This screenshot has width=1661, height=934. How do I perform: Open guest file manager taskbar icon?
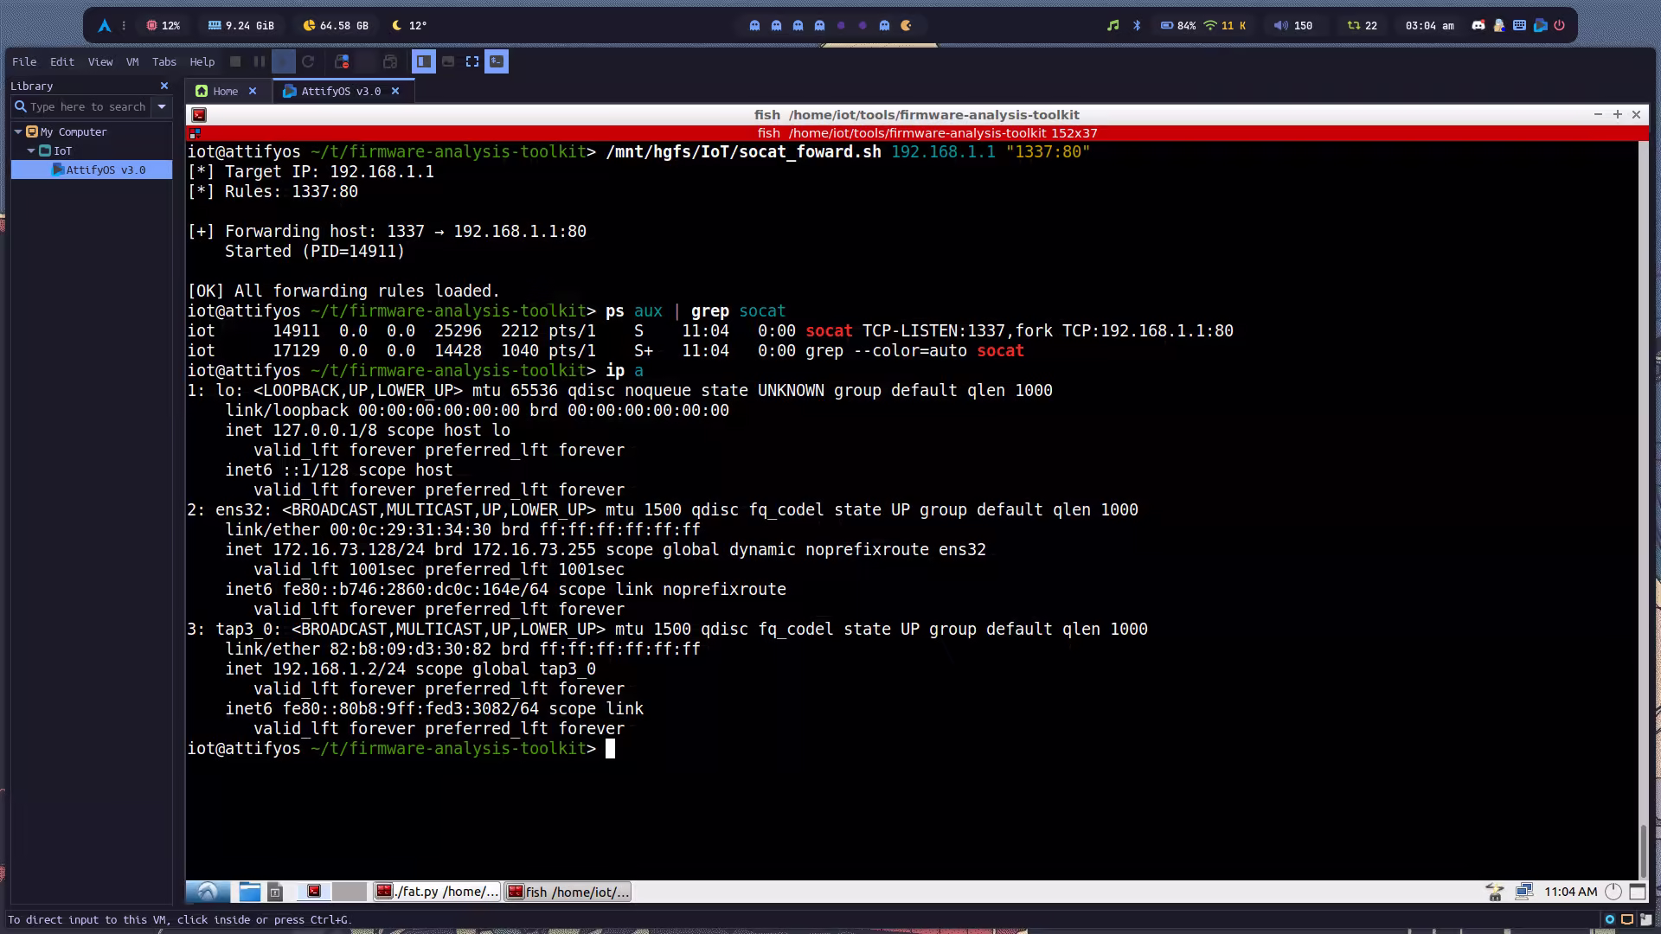pos(249,892)
